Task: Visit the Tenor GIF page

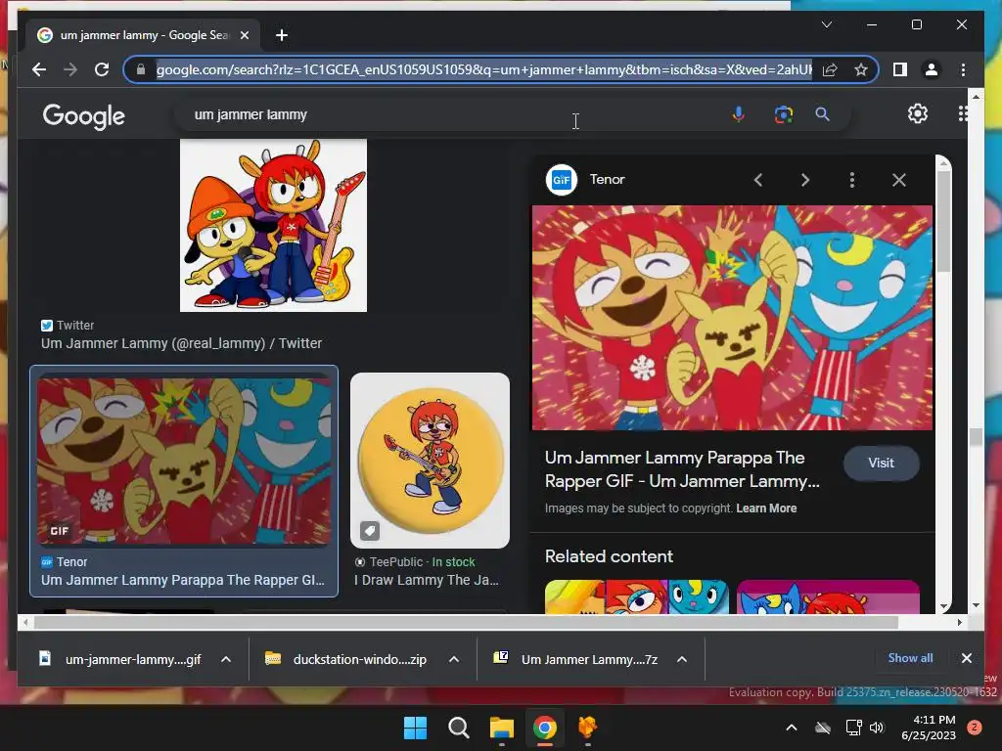Action: tap(882, 463)
